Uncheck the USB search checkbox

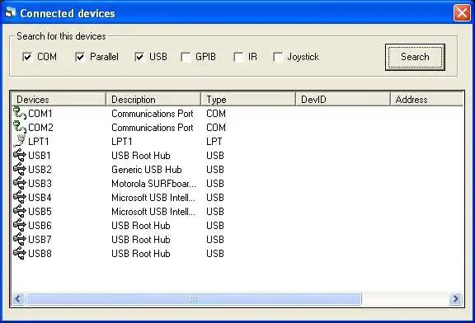coord(139,57)
